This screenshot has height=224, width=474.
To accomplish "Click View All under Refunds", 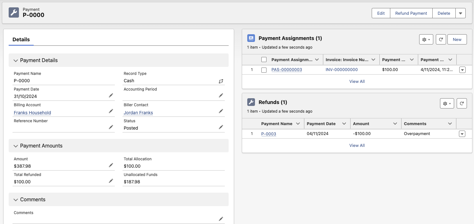I will [x=357, y=145].
